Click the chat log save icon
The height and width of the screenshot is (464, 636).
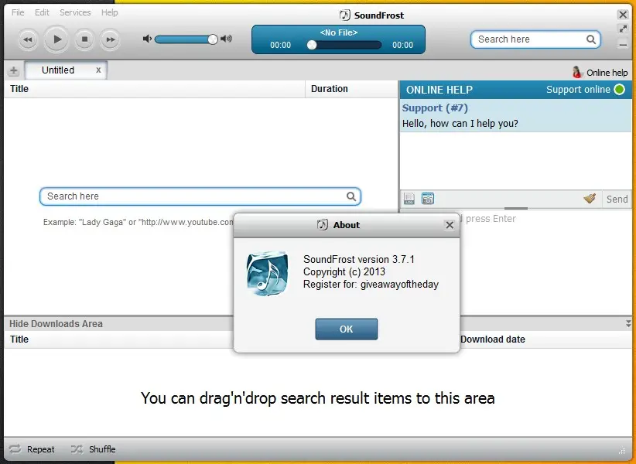(409, 199)
